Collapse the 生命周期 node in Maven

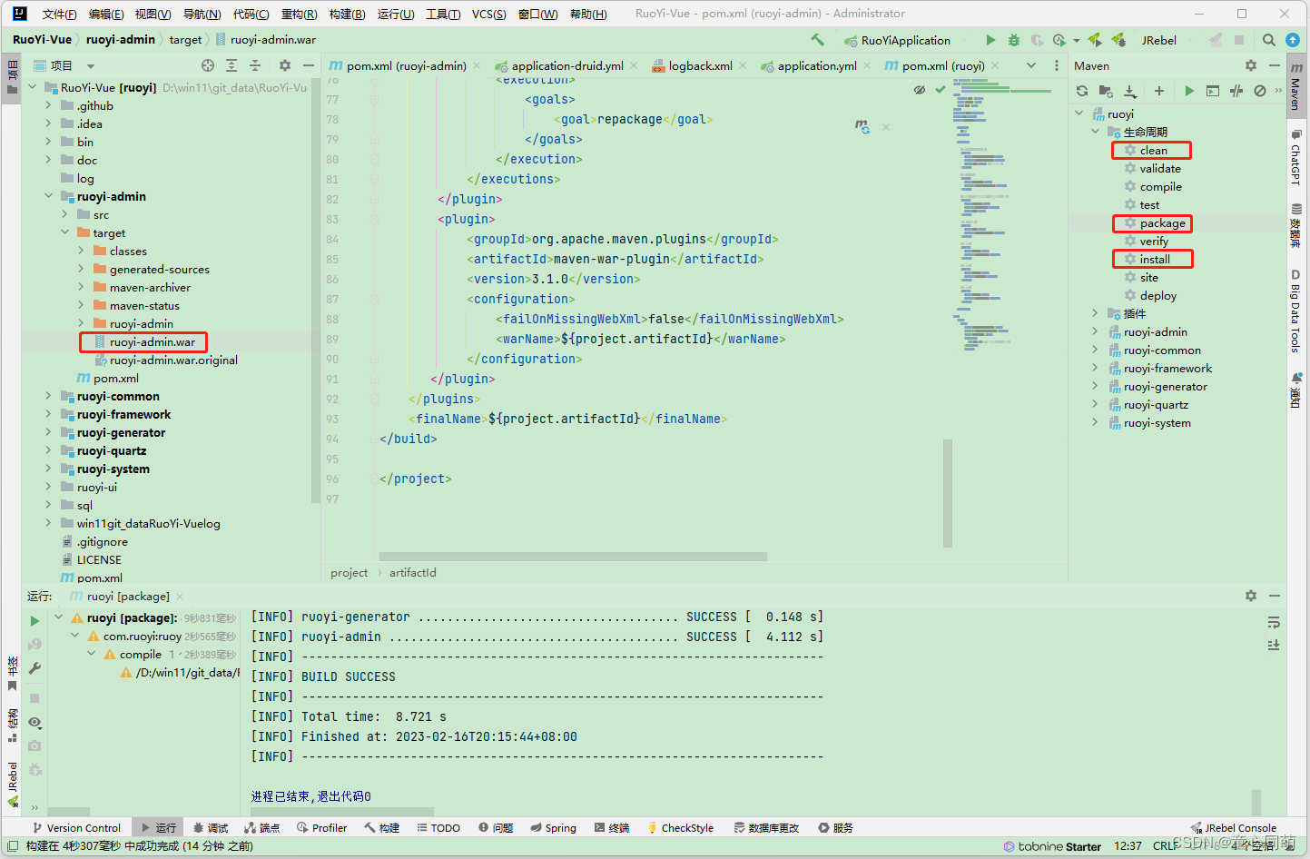coord(1096,132)
